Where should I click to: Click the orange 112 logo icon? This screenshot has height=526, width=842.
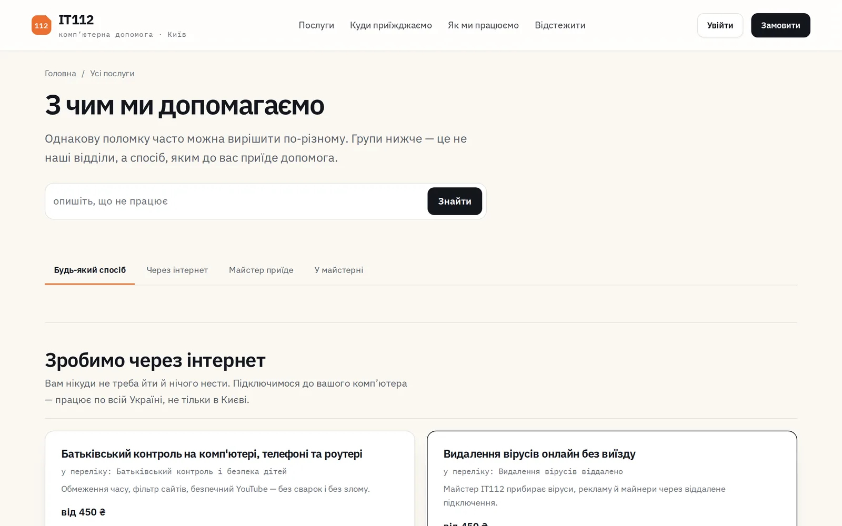[x=42, y=25]
